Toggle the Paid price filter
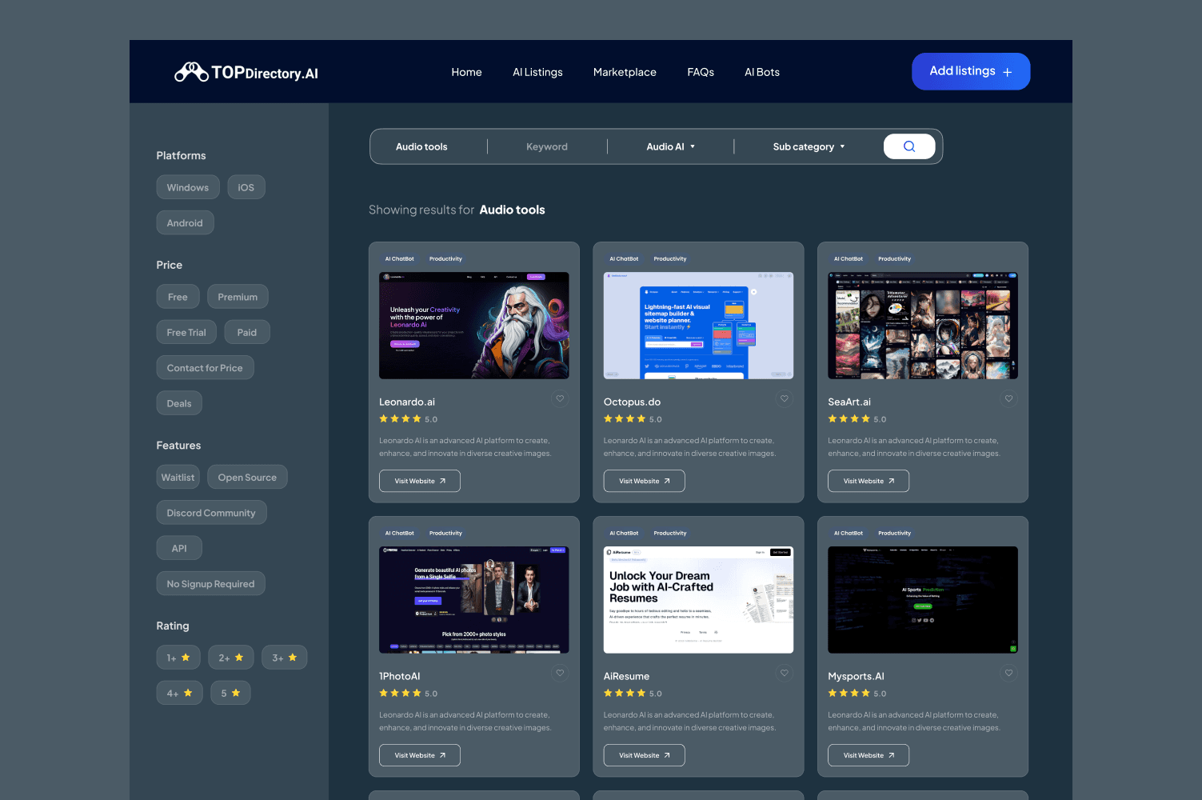The height and width of the screenshot is (800, 1202). tap(247, 332)
